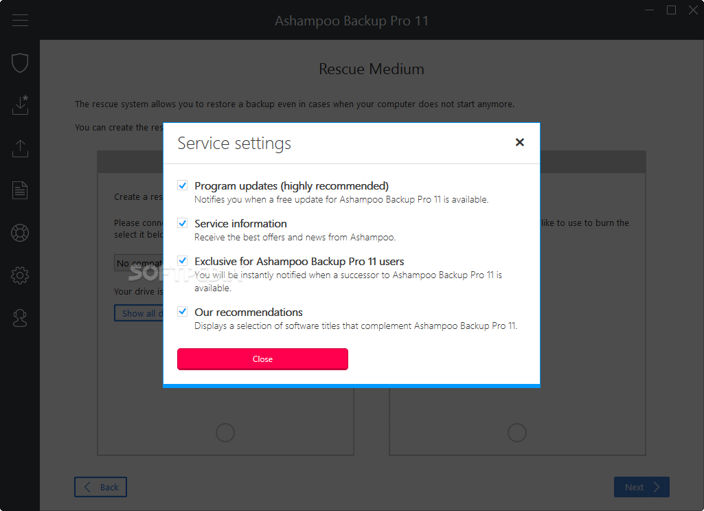
Task: Minimize the Ashampoo window
Action: [649, 10]
